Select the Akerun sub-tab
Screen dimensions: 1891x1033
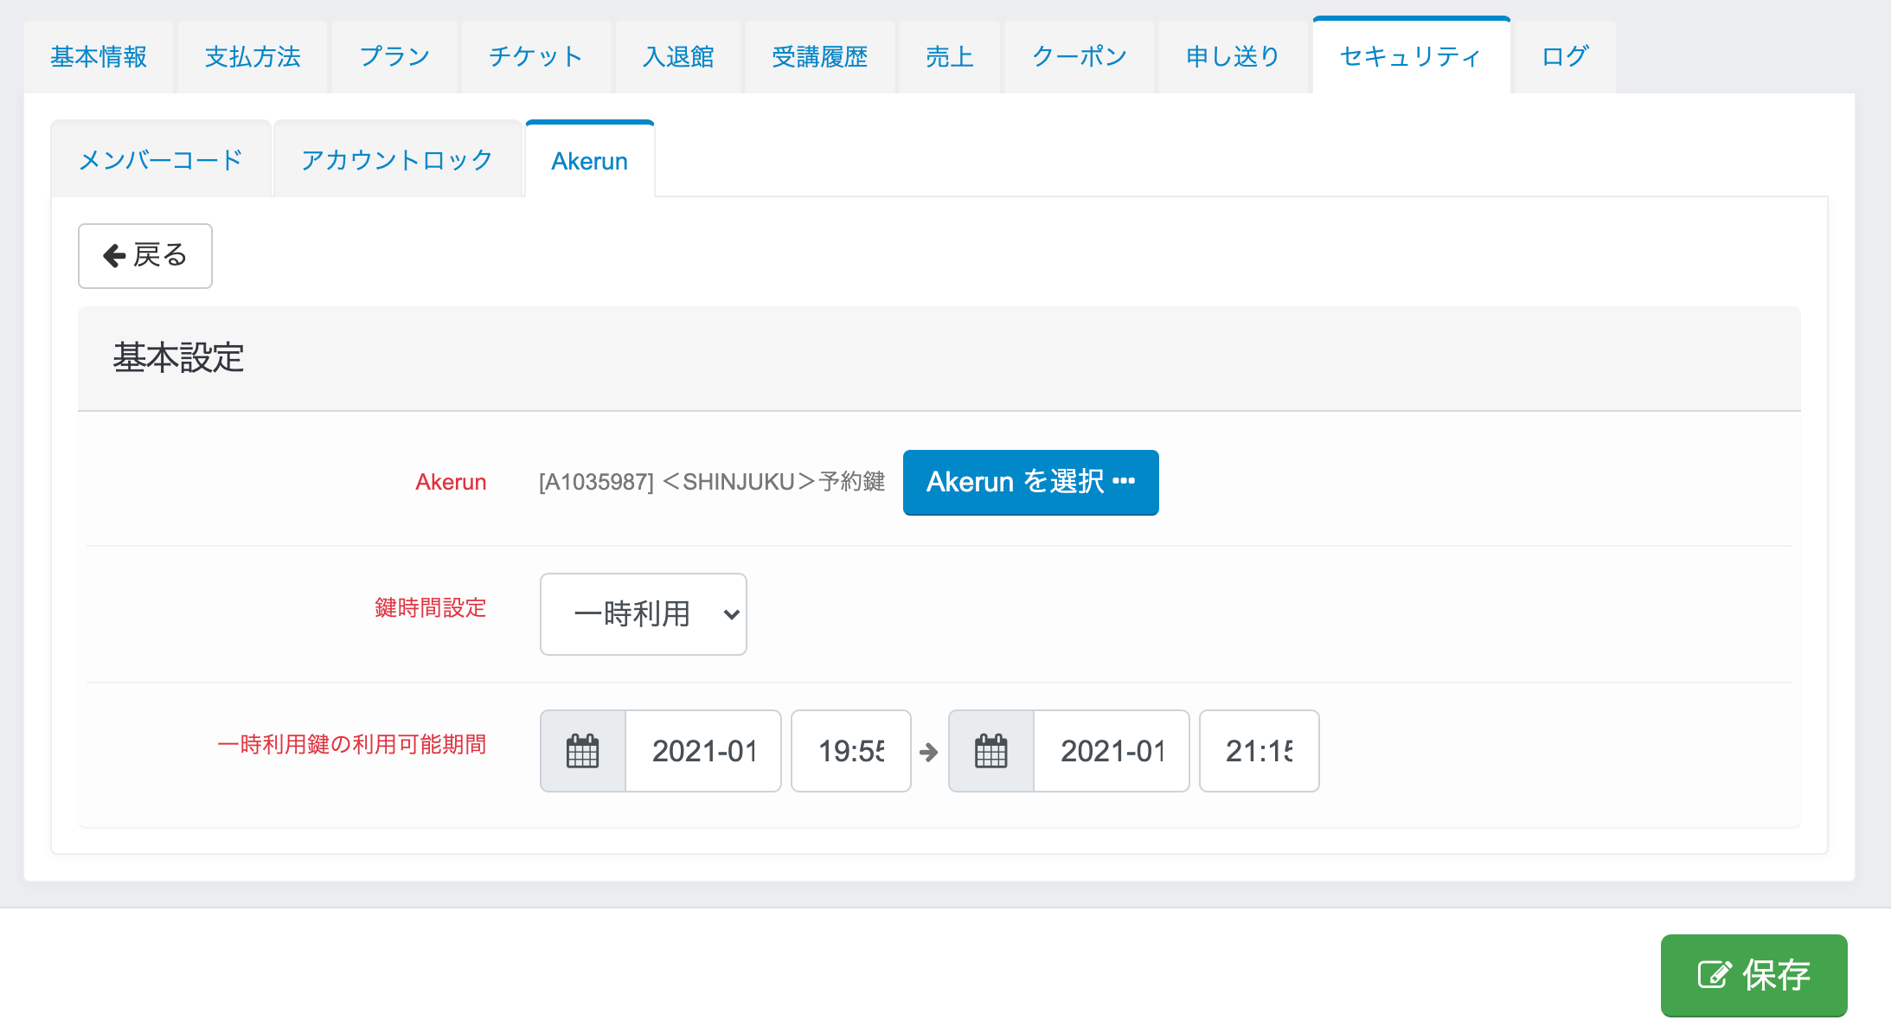click(590, 161)
